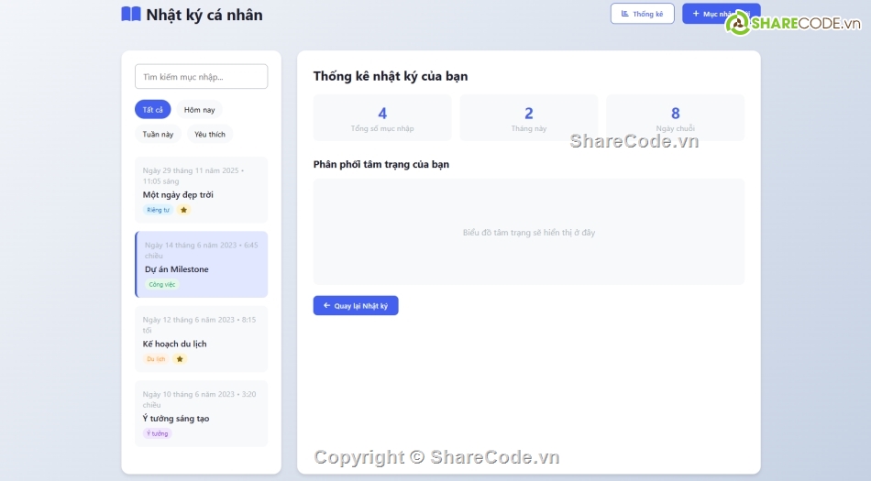Open the Ý tưởng sáng tạo entry
The image size is (871, 481).
[201, 413]
